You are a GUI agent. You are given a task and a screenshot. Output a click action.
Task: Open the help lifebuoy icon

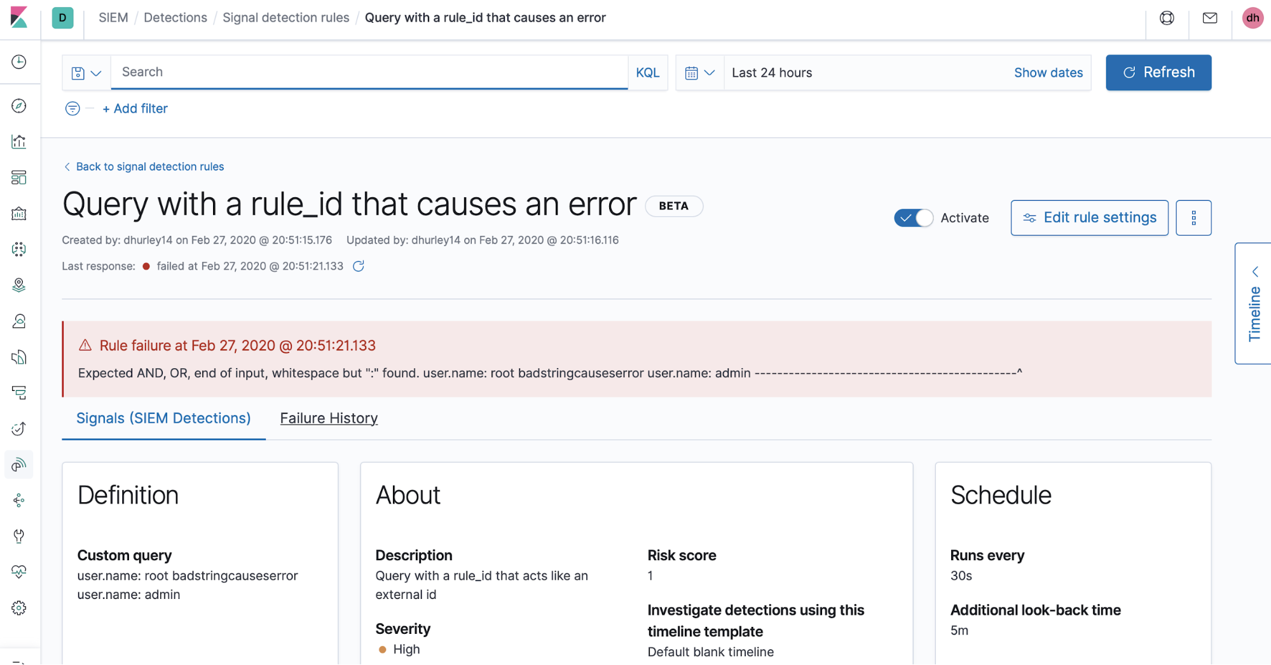[1167, 18]
